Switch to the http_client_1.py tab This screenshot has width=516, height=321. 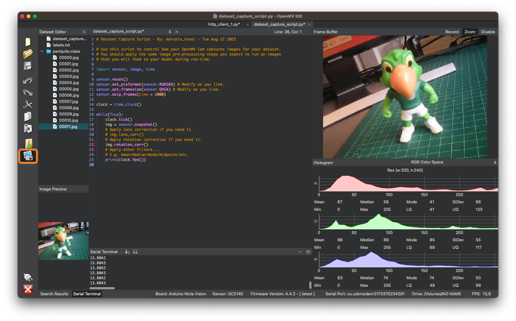click(x=224, y=24)
